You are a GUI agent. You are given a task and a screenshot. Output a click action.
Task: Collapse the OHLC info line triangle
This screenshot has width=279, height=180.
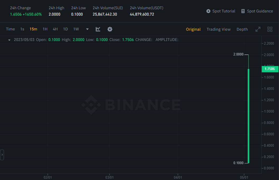9,40
